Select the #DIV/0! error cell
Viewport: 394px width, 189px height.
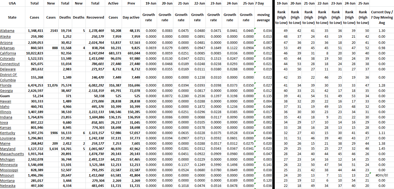click(381, 175)
